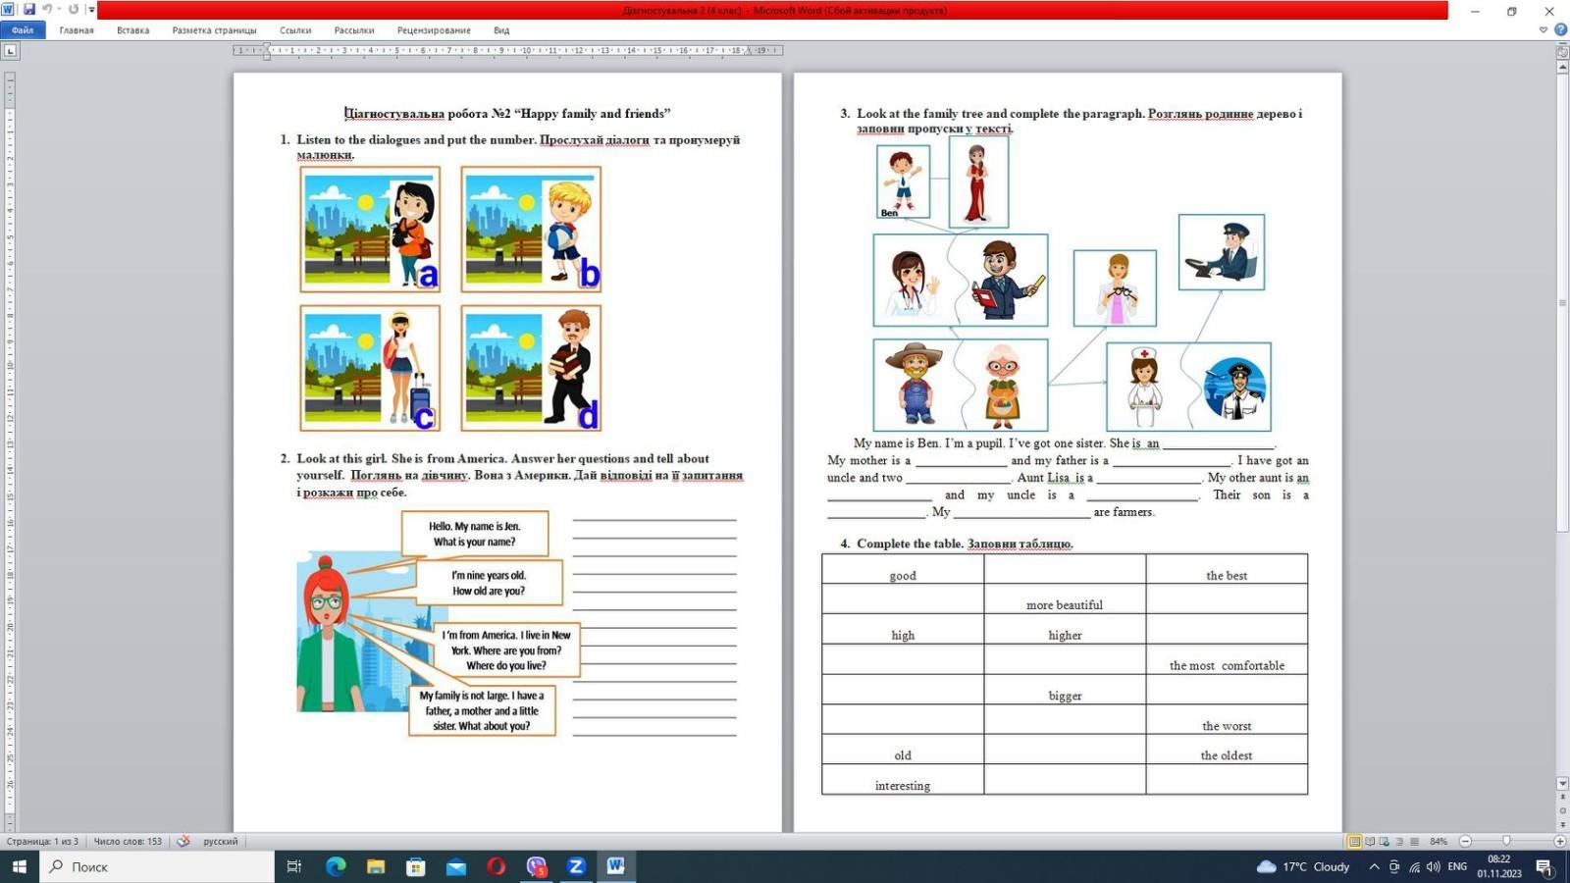1570x883 pixels.
Task: Open File Explorer from the taskbar
Action: [x=376, y=866]
